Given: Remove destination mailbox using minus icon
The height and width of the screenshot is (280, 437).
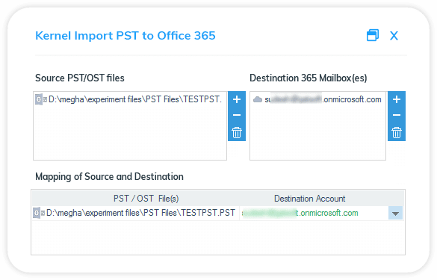Looking at the screenshot, I should [x=397, y=115].
